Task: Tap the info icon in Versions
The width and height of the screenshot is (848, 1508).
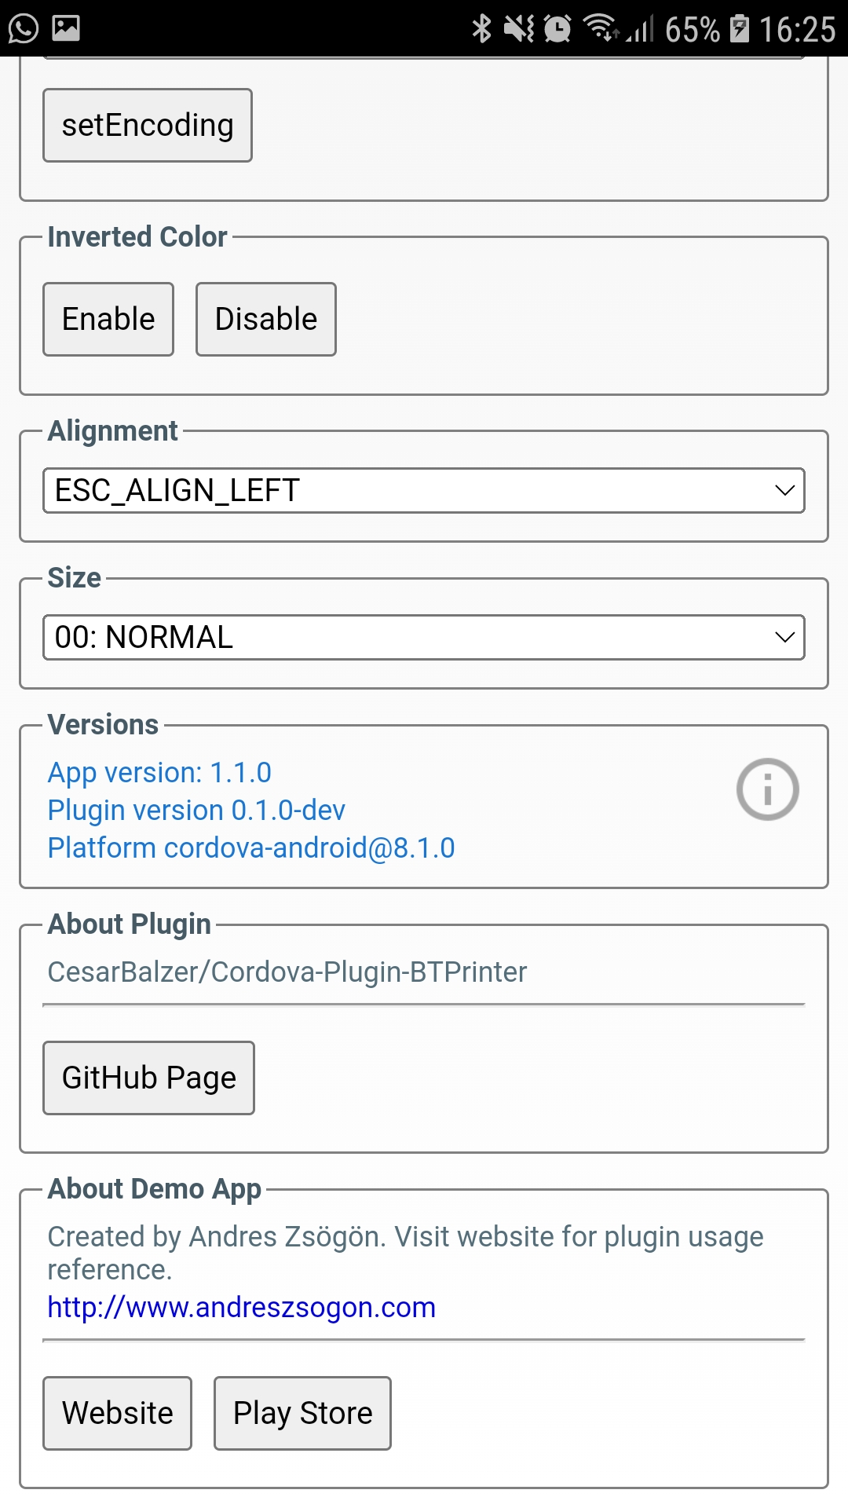Action: pyautogui.click(x=767, y=789)
